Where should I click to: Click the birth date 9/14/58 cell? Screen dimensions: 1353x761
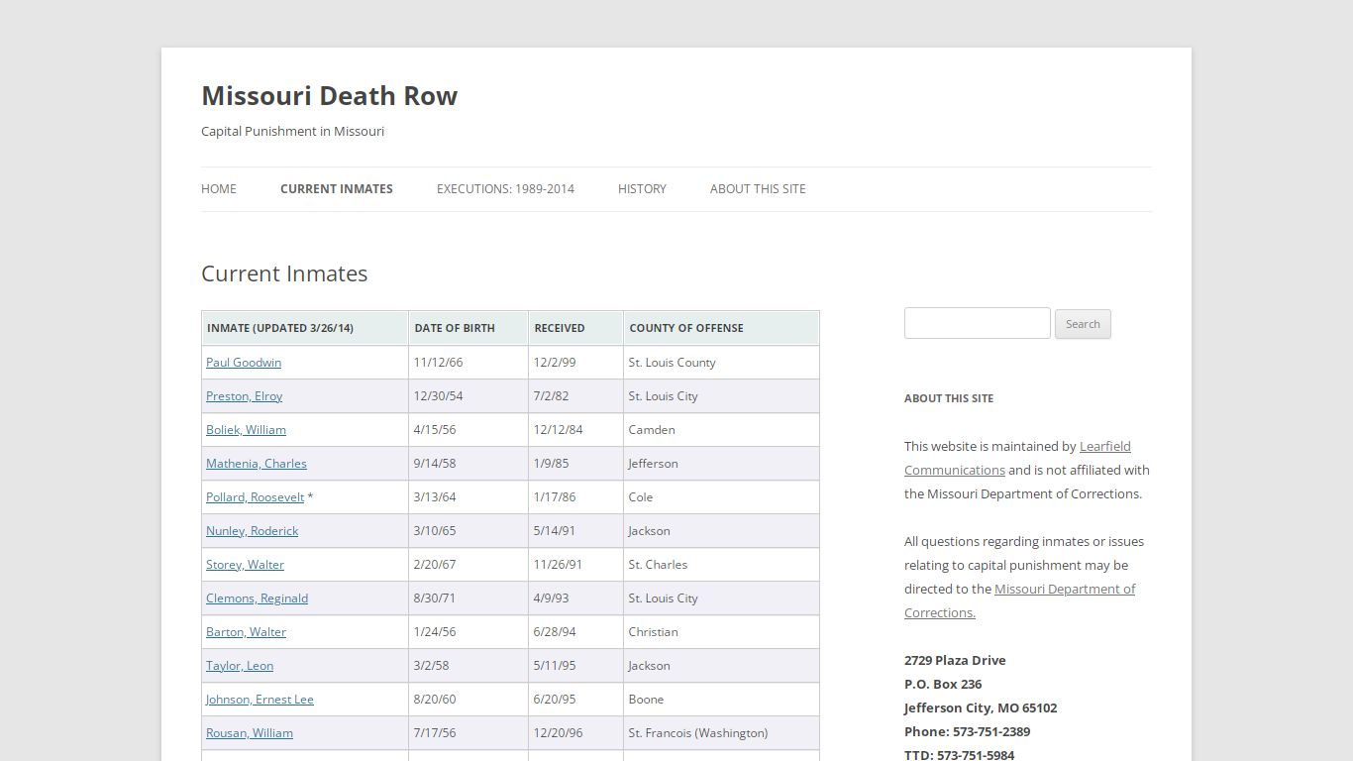(x=468, y=464)
